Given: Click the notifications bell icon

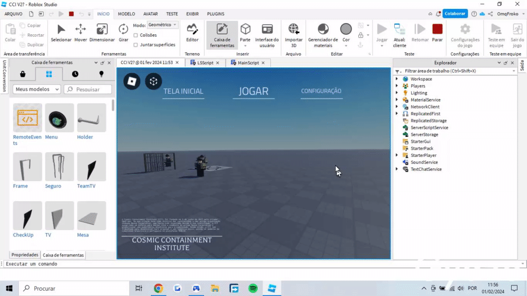Looking at the screenshot, I should [x=438, y=14].
